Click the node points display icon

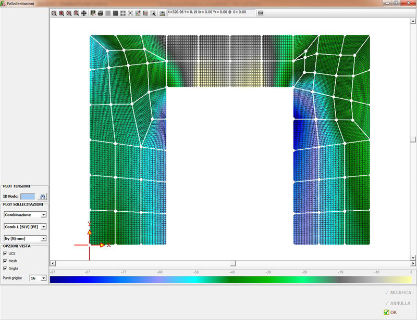pyautogui.click(x=130, y=14)
